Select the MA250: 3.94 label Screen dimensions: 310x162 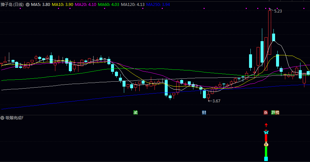click(158, 5)
